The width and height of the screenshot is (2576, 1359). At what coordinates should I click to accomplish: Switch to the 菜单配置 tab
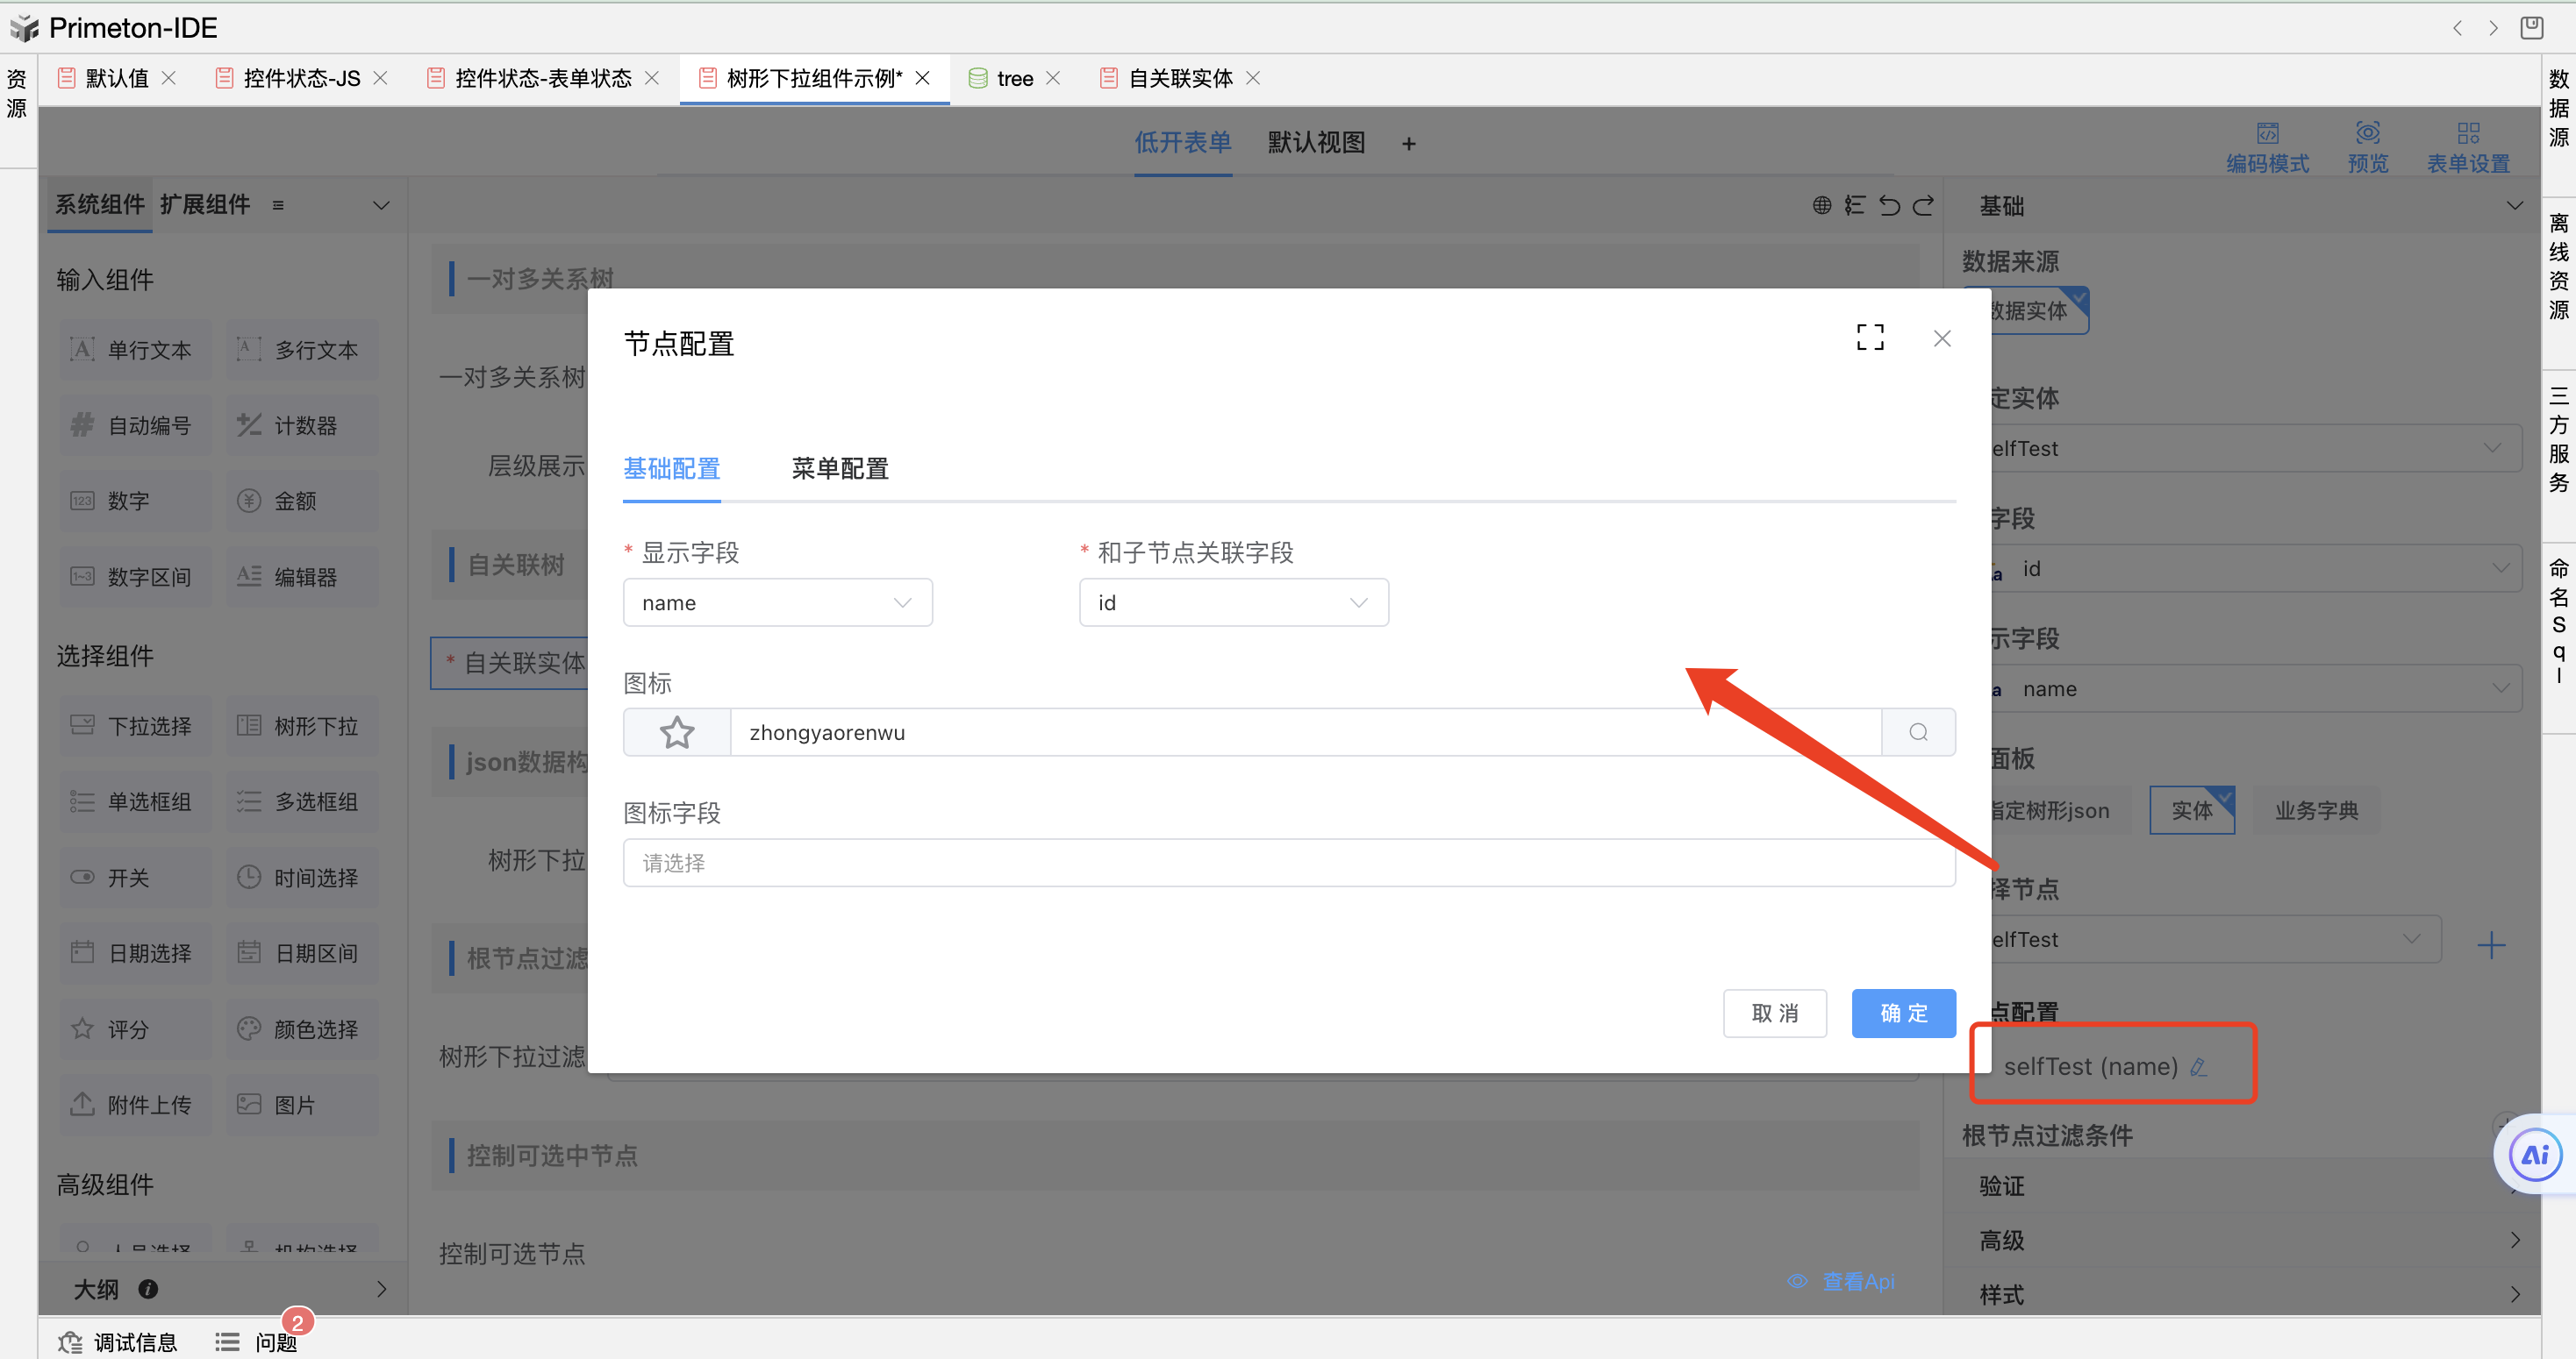(839, 469)
